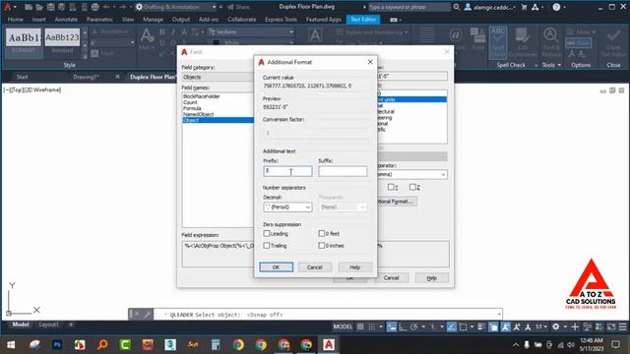Image resolution: width=630 pixels, height=354 pixels.
Task: Switch to the Express Tools ribbon tab
Action: [x=281, y=20]
